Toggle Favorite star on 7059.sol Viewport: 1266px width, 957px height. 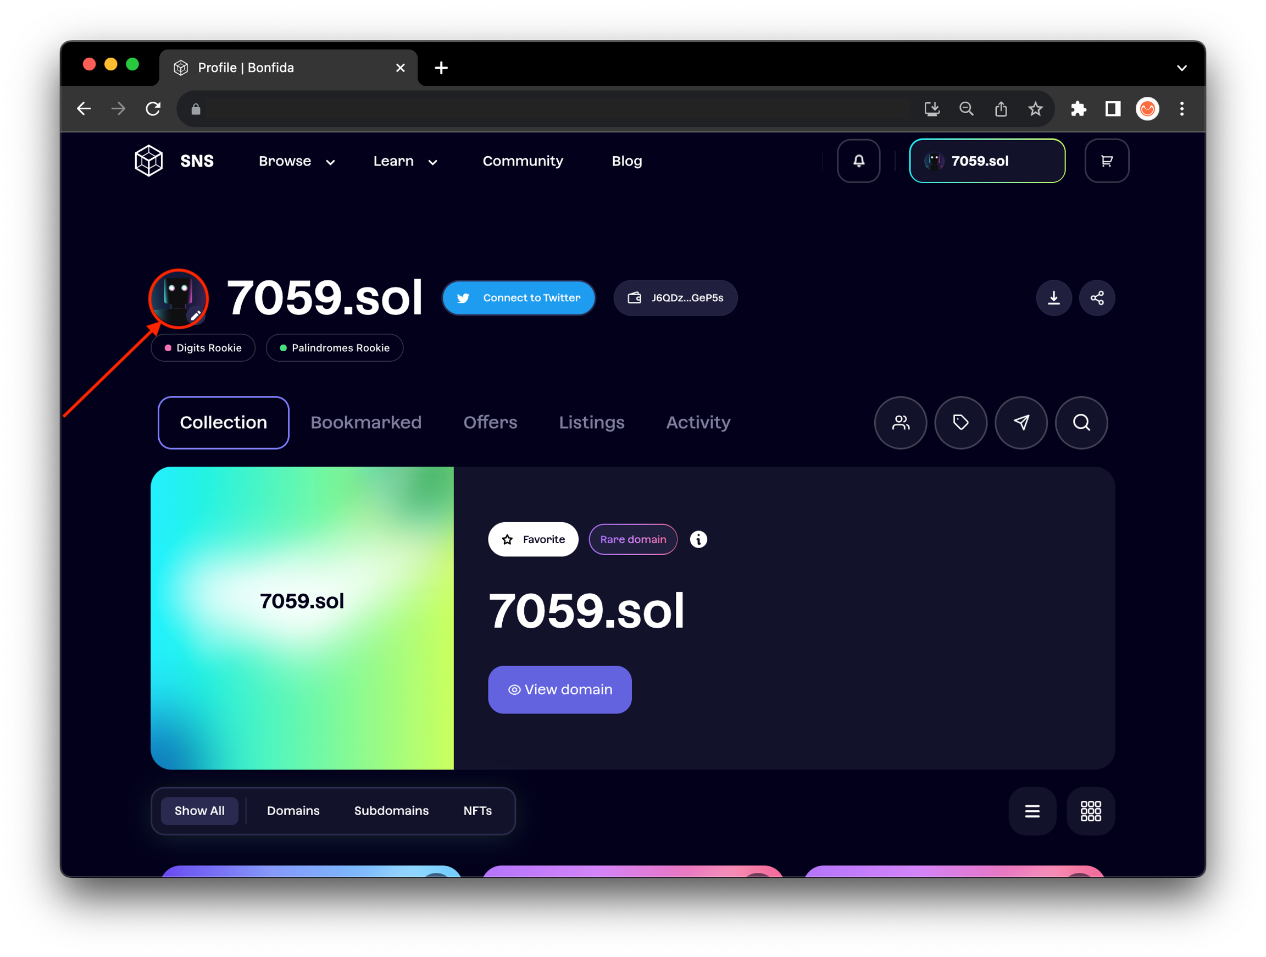click(533, 539)
